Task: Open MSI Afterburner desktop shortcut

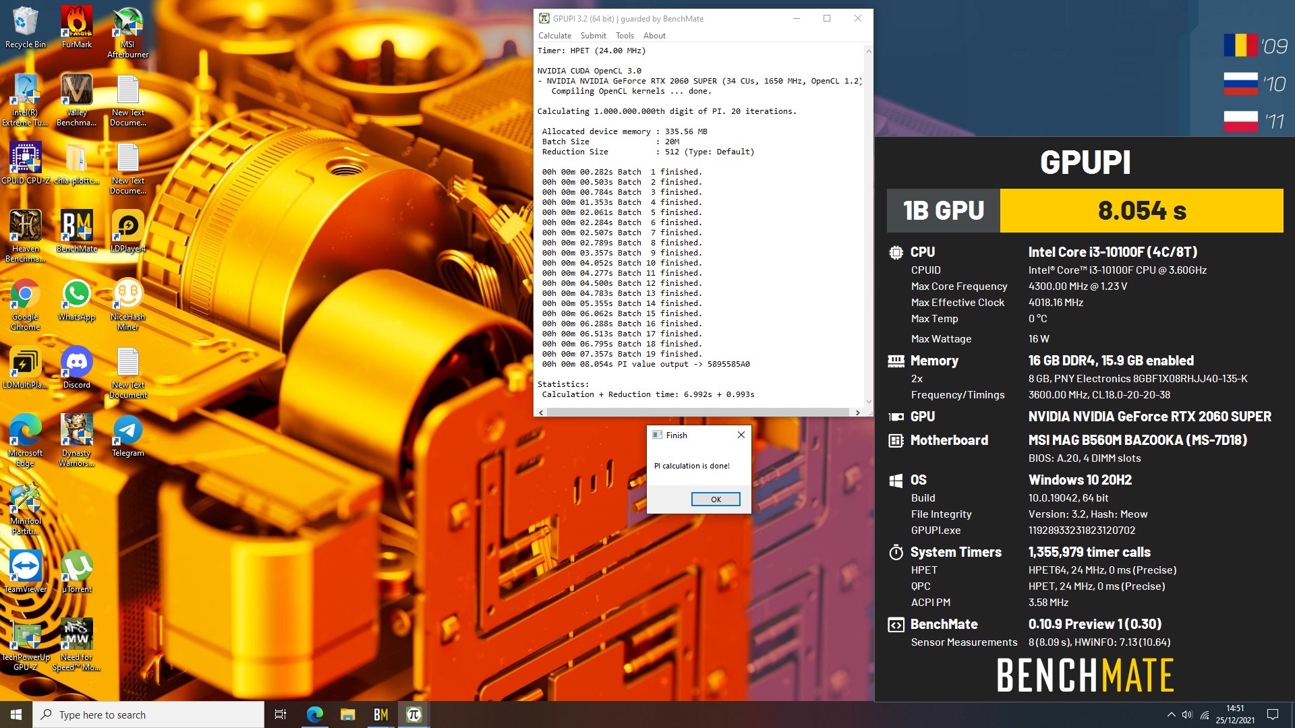Action: [x=127, y=32]
